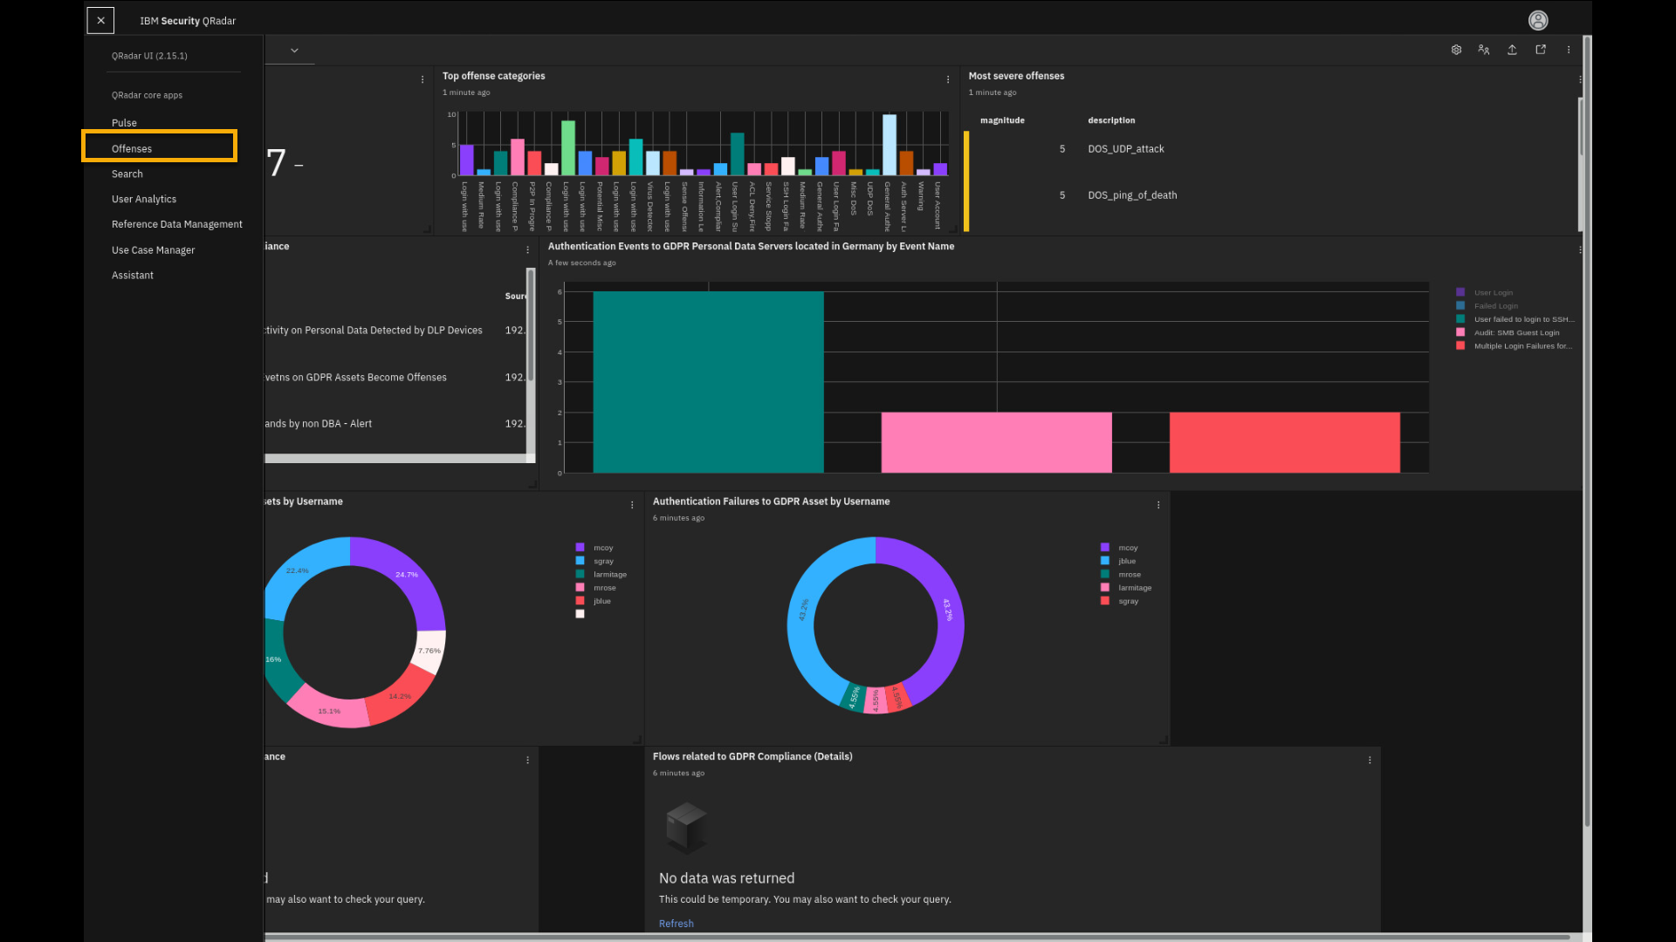Toggle jblue series in Authentication Failures legend
Viewport: 1676px width, 942px height.
click(x=1127, y=561)
